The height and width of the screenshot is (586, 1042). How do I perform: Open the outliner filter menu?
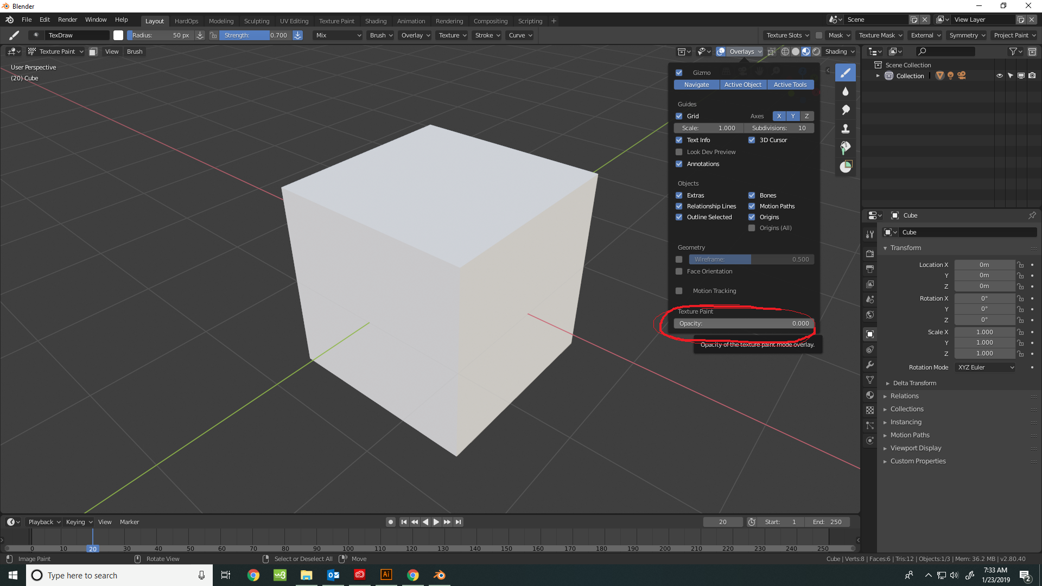1015,52
